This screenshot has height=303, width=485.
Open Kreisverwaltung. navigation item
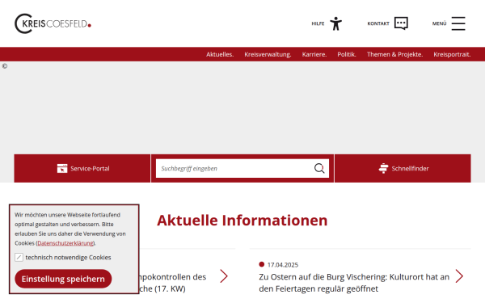click(268, 54)
